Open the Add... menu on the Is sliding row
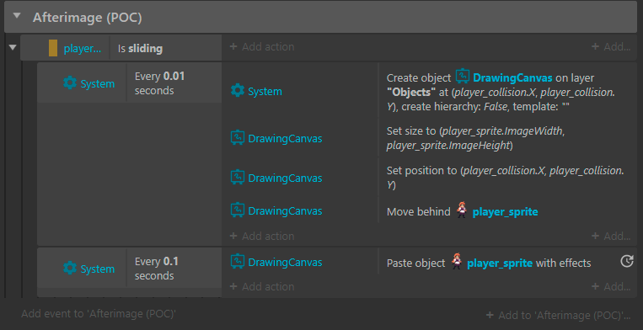643x330 pixels. coord(611,46)
